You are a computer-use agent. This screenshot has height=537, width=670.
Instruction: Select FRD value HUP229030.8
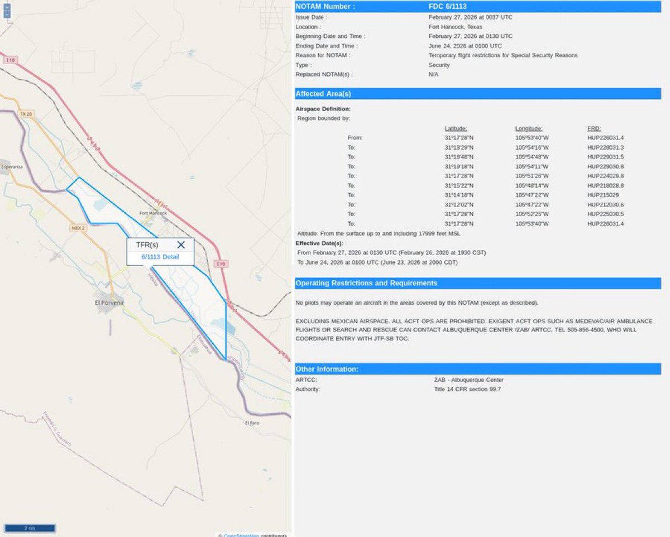[x=605, y=166]
